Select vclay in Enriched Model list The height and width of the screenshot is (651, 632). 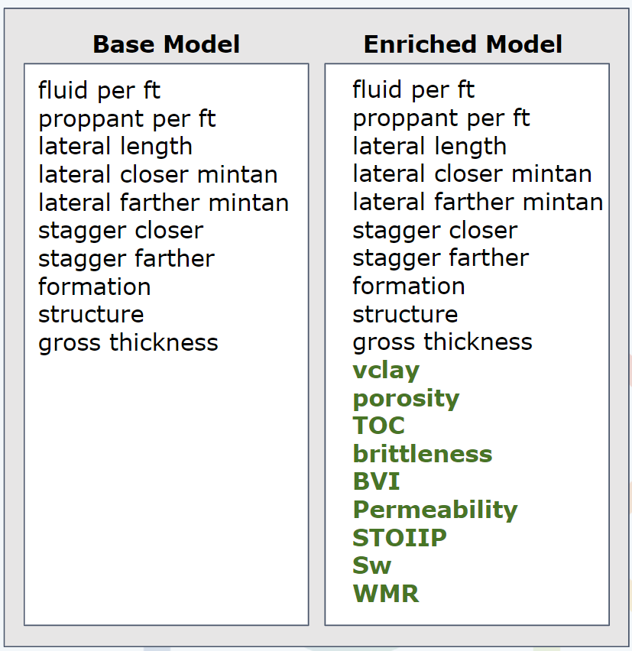click(386, 371)
